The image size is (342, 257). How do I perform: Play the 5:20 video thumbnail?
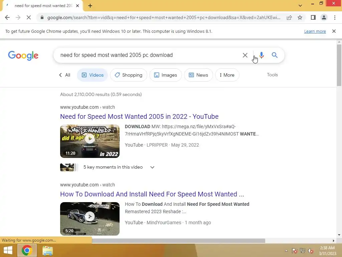(90, 219)
